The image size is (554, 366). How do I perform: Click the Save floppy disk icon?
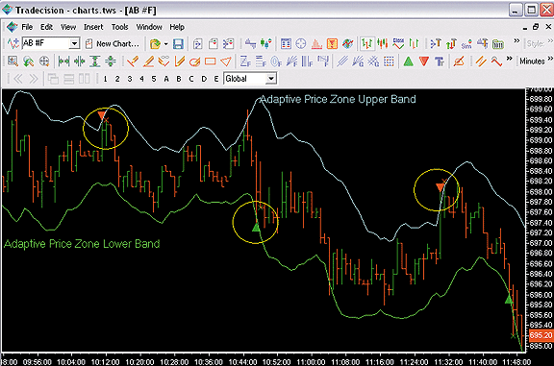click(x=178, y=44)
